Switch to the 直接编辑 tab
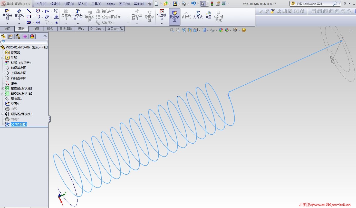Image resolution: width=356 pixels, height=208 pixels. click(x=66, y=29)
